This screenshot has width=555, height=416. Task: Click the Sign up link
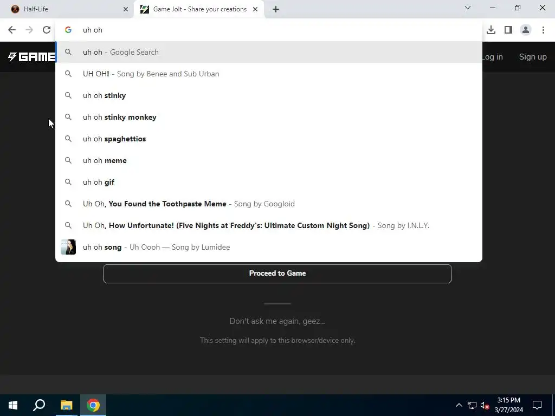tap(533, 56)
